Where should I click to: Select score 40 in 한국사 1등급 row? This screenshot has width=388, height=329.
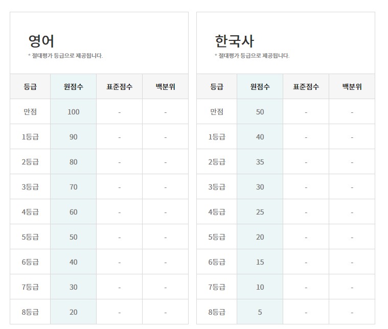260,137
